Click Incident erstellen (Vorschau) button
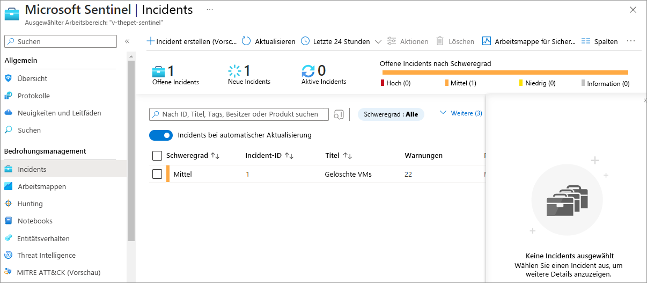The image size is (647, 283). [x=192, y=41]
